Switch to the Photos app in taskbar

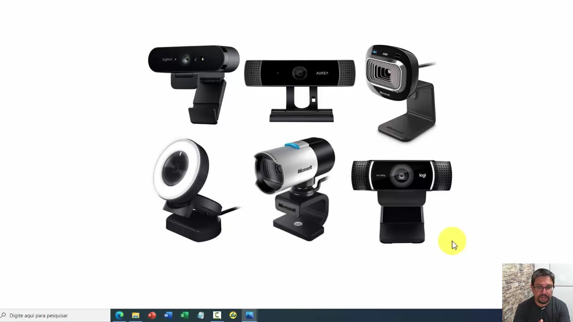pyautogui.click(x=249, y=315)
